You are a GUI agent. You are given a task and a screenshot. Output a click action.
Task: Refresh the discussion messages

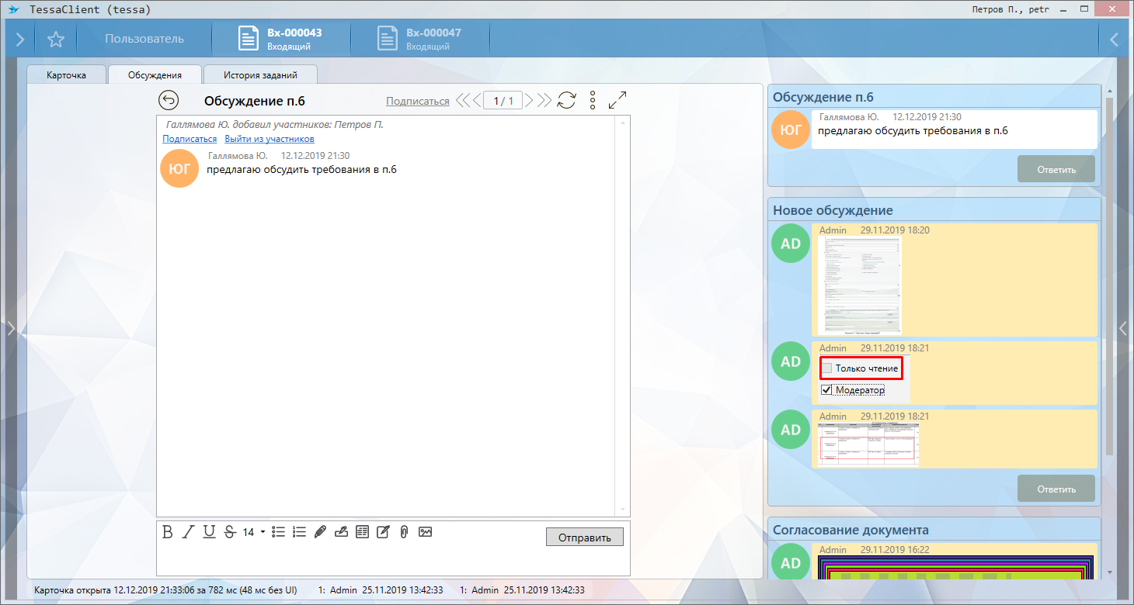[567, 100]
